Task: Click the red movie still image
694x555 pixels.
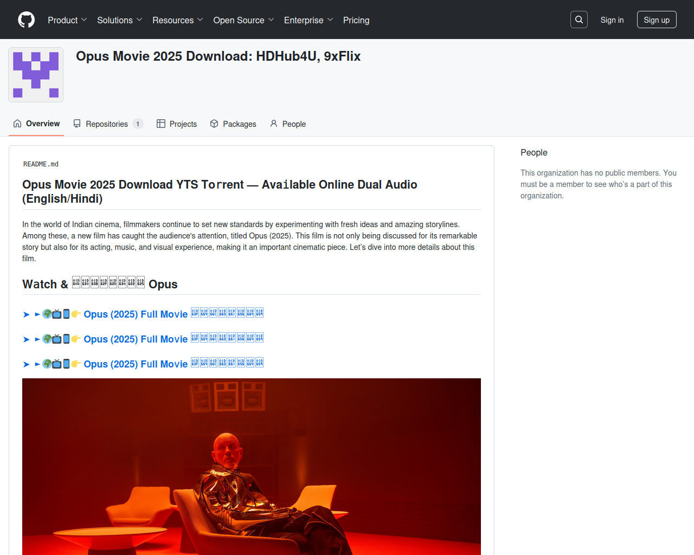Action: click(252, 467)
